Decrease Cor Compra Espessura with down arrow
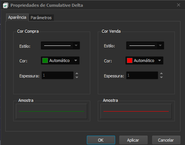This screenshot has width=185, height=145. pos(77,77)
